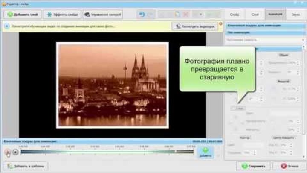Viewport: 307px width, 173px height.
Task: Click the undo arrow icon
Action: point(142,14)
